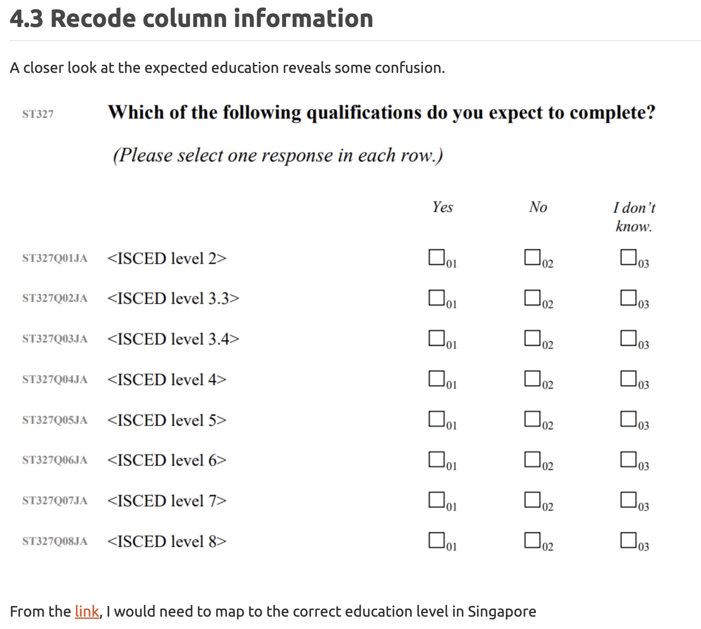This screenshot has width=701, height=629.
Task: Mark No for ISCED level 5
Action: pos(532,419)
